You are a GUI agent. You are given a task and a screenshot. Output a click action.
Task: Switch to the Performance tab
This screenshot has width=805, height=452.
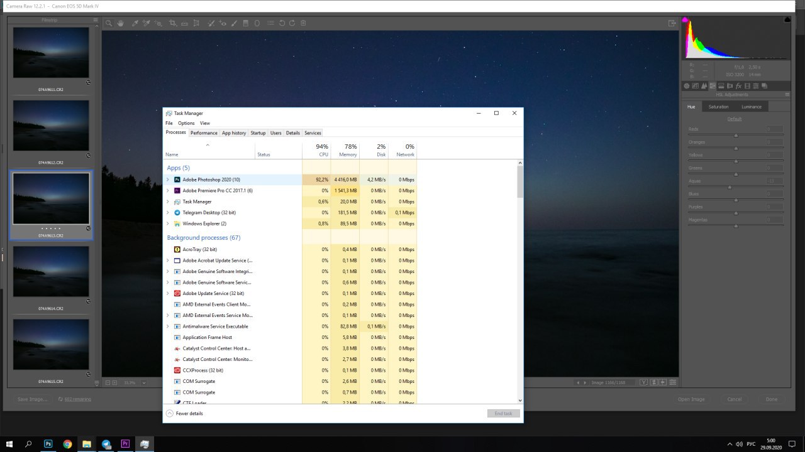(x=204, y=133)
